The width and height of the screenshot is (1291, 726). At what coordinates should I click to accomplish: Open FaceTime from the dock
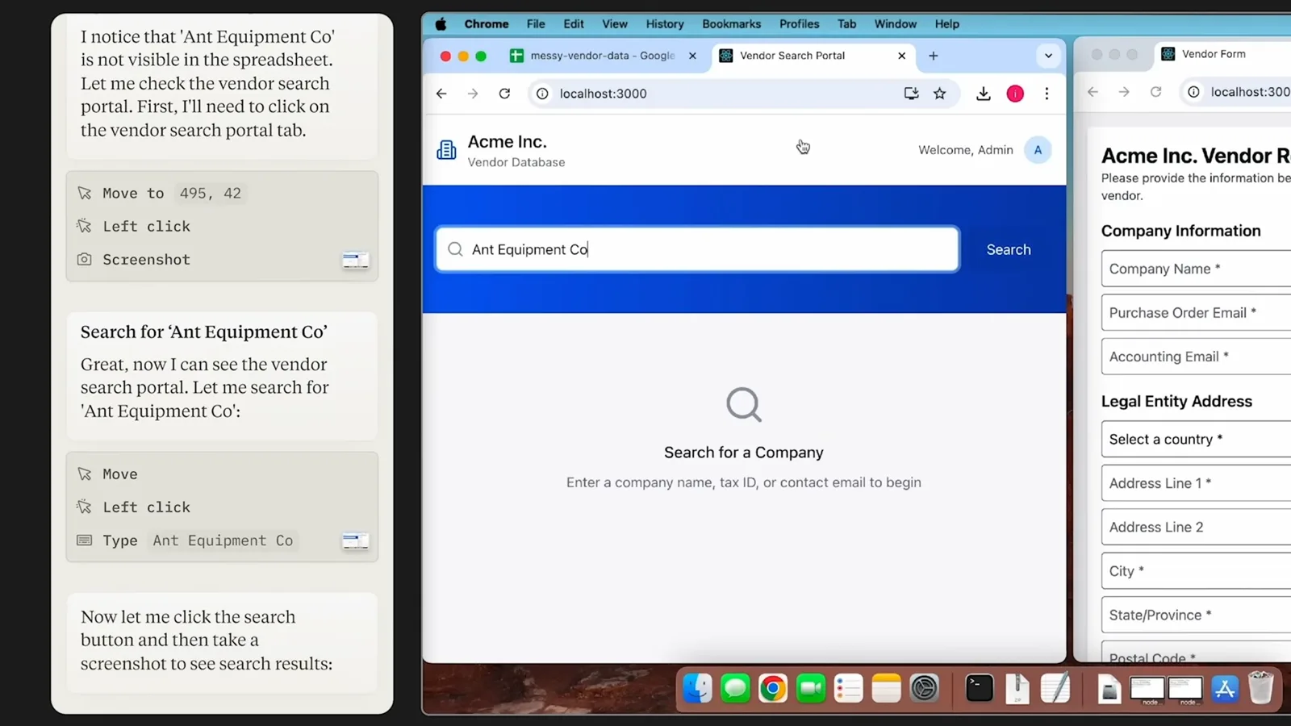[811, 688]
